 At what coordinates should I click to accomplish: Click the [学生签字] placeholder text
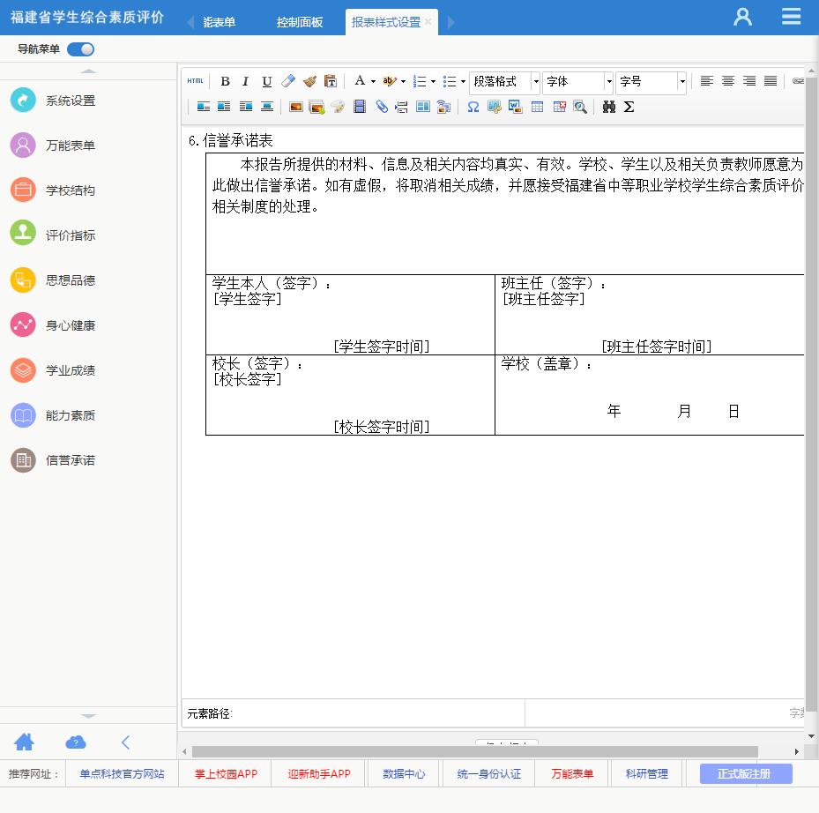(247, 300)
